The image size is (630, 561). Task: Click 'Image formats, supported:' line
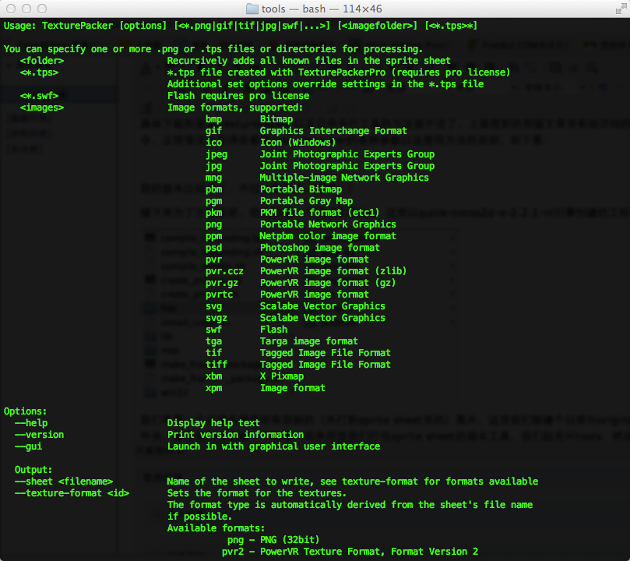coord(235,108)
